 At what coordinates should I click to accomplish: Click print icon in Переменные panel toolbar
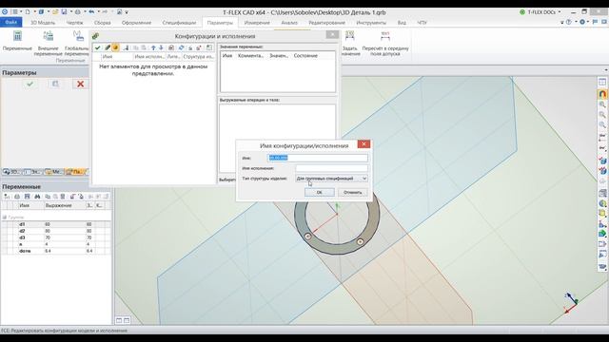point(17,197)
